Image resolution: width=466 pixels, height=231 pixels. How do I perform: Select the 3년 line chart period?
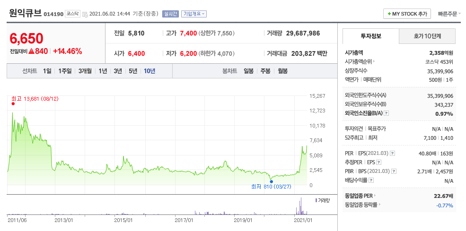(118, 71)
